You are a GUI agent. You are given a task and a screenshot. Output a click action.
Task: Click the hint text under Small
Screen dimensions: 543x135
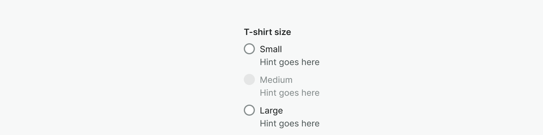(289, 62)
